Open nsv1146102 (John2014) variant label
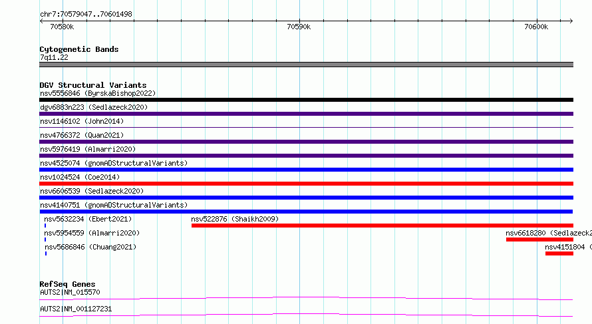Viewport: 592px width, 324px height. coord(82,121)
